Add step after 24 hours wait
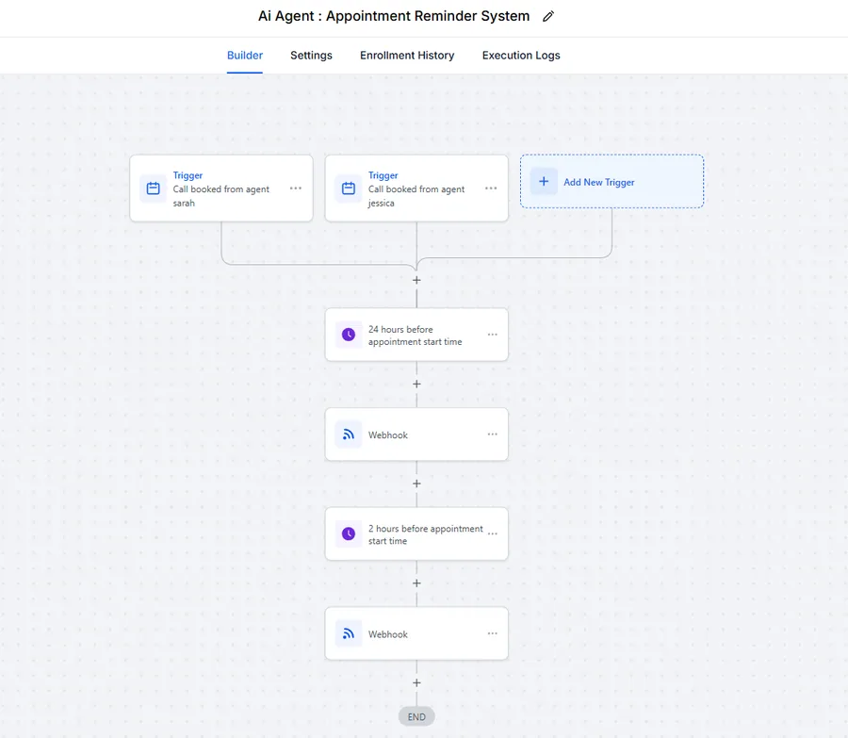Screen dimensions: 848x738 [x=416, y=385]
